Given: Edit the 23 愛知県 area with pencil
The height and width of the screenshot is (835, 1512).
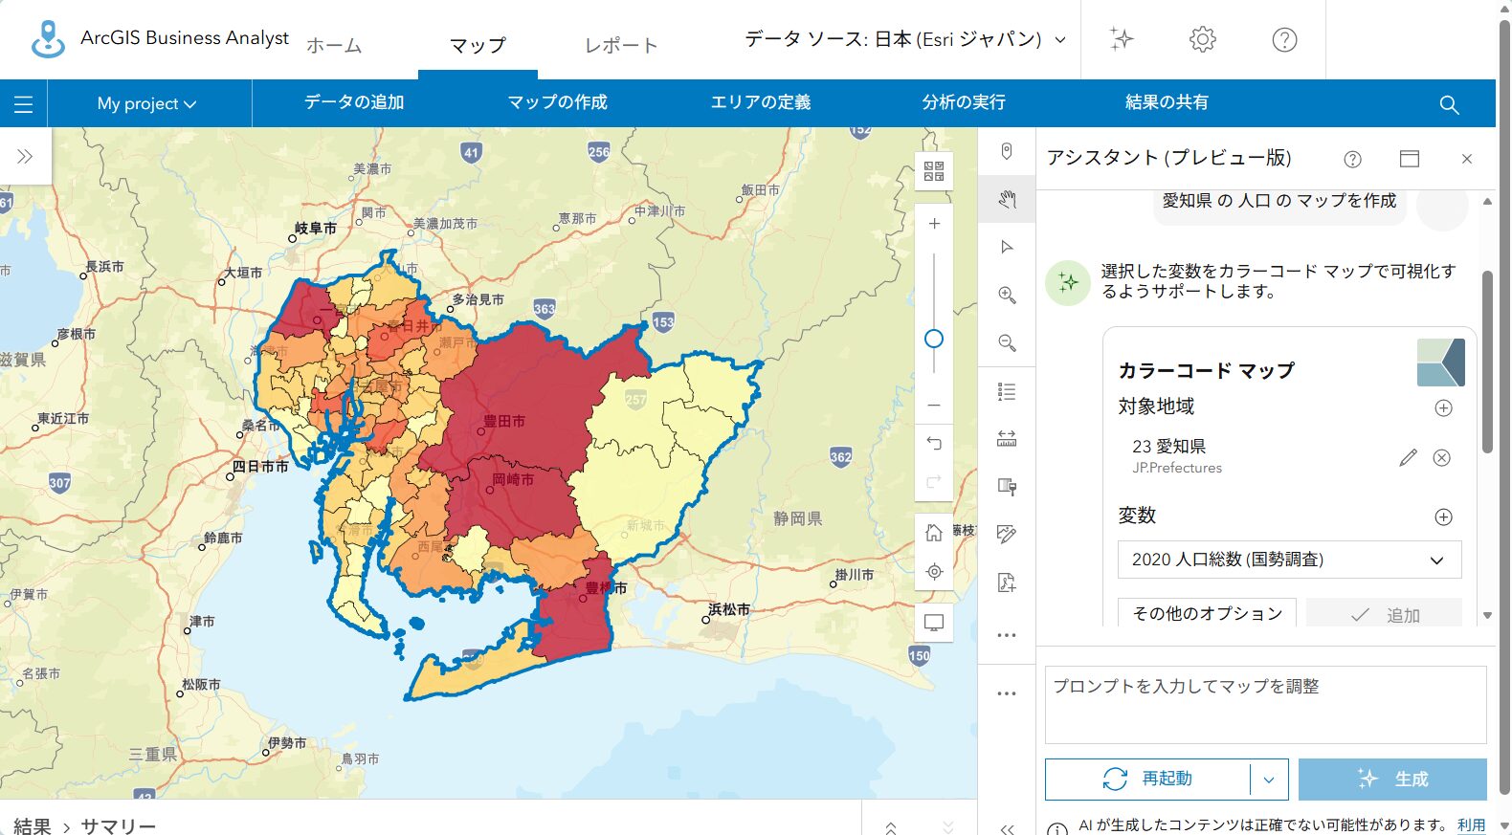Looking at the screenshot, I should (1408, 457).
